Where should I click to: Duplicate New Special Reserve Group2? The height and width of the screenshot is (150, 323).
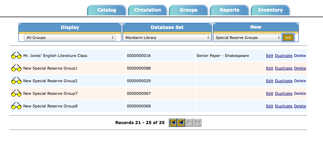(x=284, y=81)
